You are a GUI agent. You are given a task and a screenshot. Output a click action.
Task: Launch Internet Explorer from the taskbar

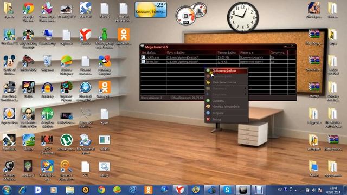click(x=22, y=190)
